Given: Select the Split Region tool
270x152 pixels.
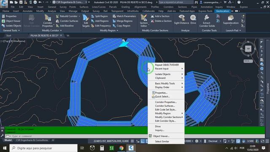Looking at the screenshot, I should coord(100,16).
